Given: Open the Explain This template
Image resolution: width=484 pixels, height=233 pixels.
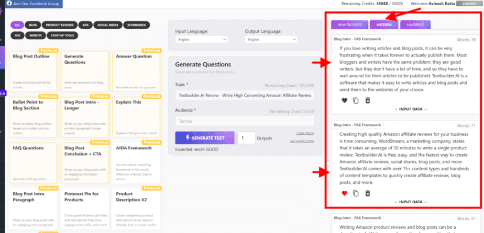Looking at the screenshot, I should (136, 117).
